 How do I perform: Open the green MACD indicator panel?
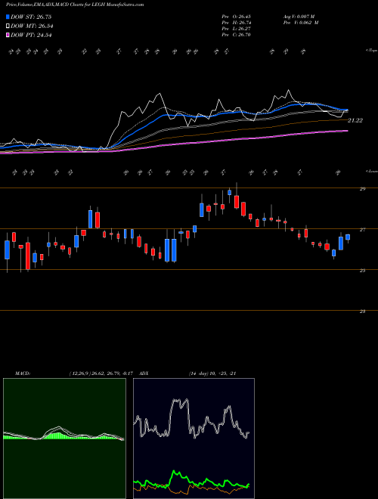tap(64, 439)
